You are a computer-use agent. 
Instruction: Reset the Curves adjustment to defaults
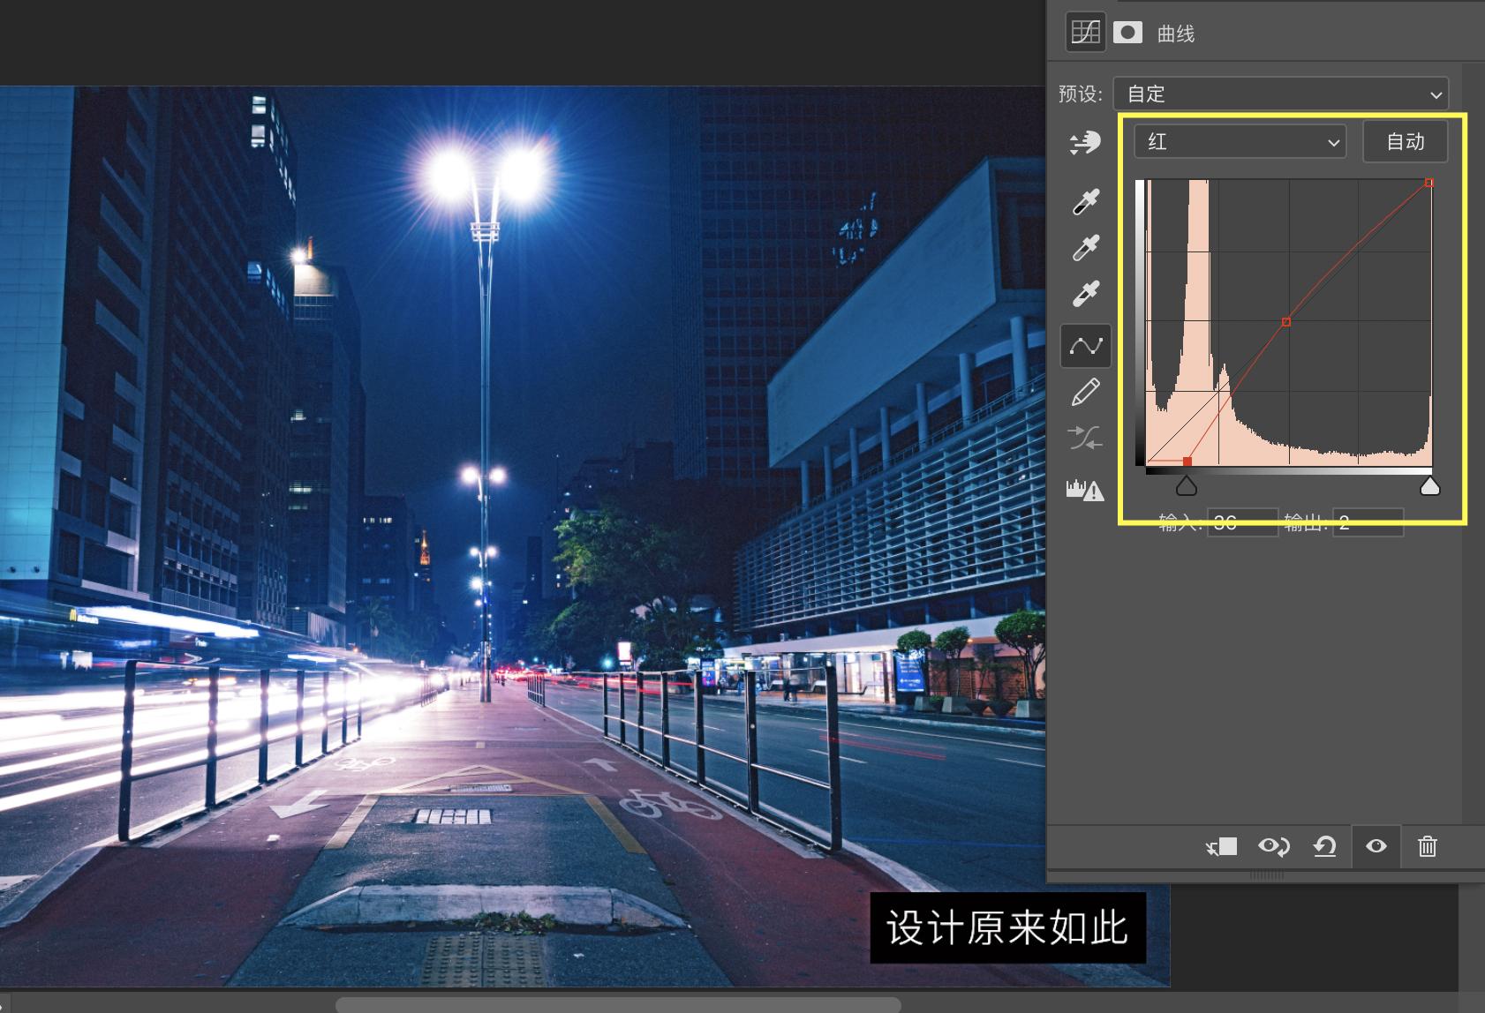click(x=1324, y=846)
